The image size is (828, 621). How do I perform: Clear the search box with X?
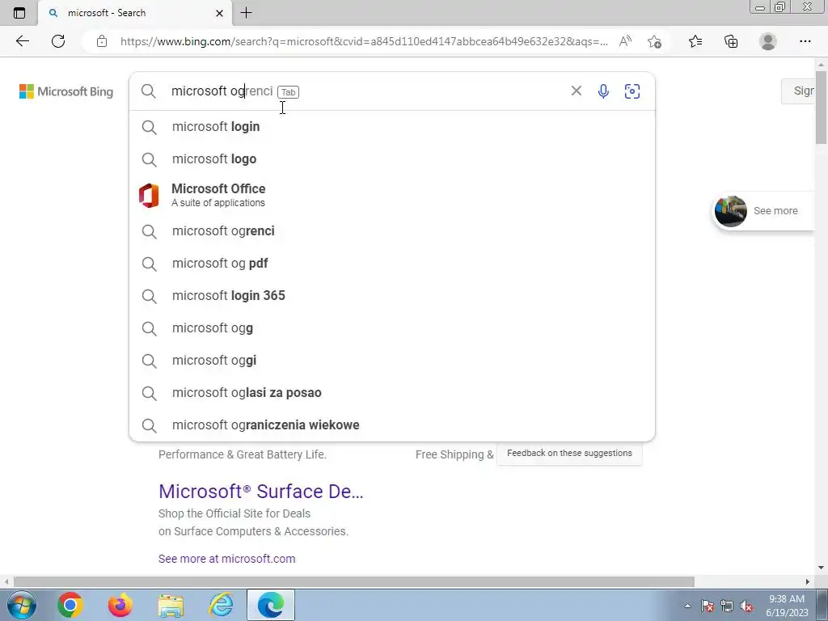pyautogui.click(x=576, y=91)
